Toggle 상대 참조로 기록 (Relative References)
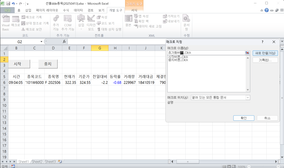 pyautogui.click(x=34, y=23)
